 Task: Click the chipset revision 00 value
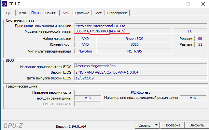(x=200, y=39)
